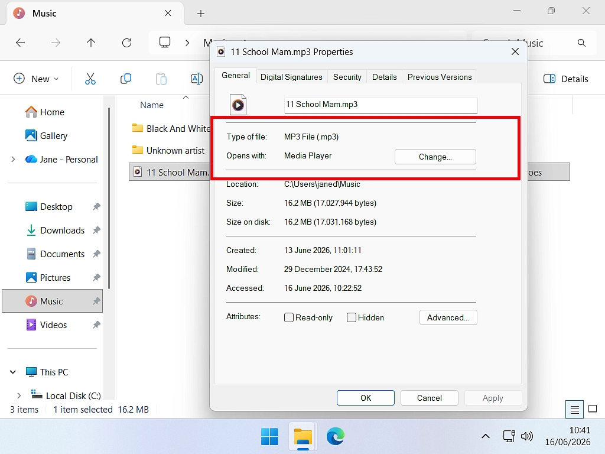Toggle the Details pane button
Viewport: 605px width, 454px height.
(565, 79)
